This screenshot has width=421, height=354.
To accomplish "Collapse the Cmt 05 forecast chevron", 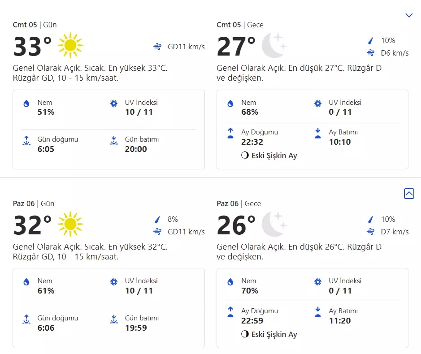I will pos(409,15).
